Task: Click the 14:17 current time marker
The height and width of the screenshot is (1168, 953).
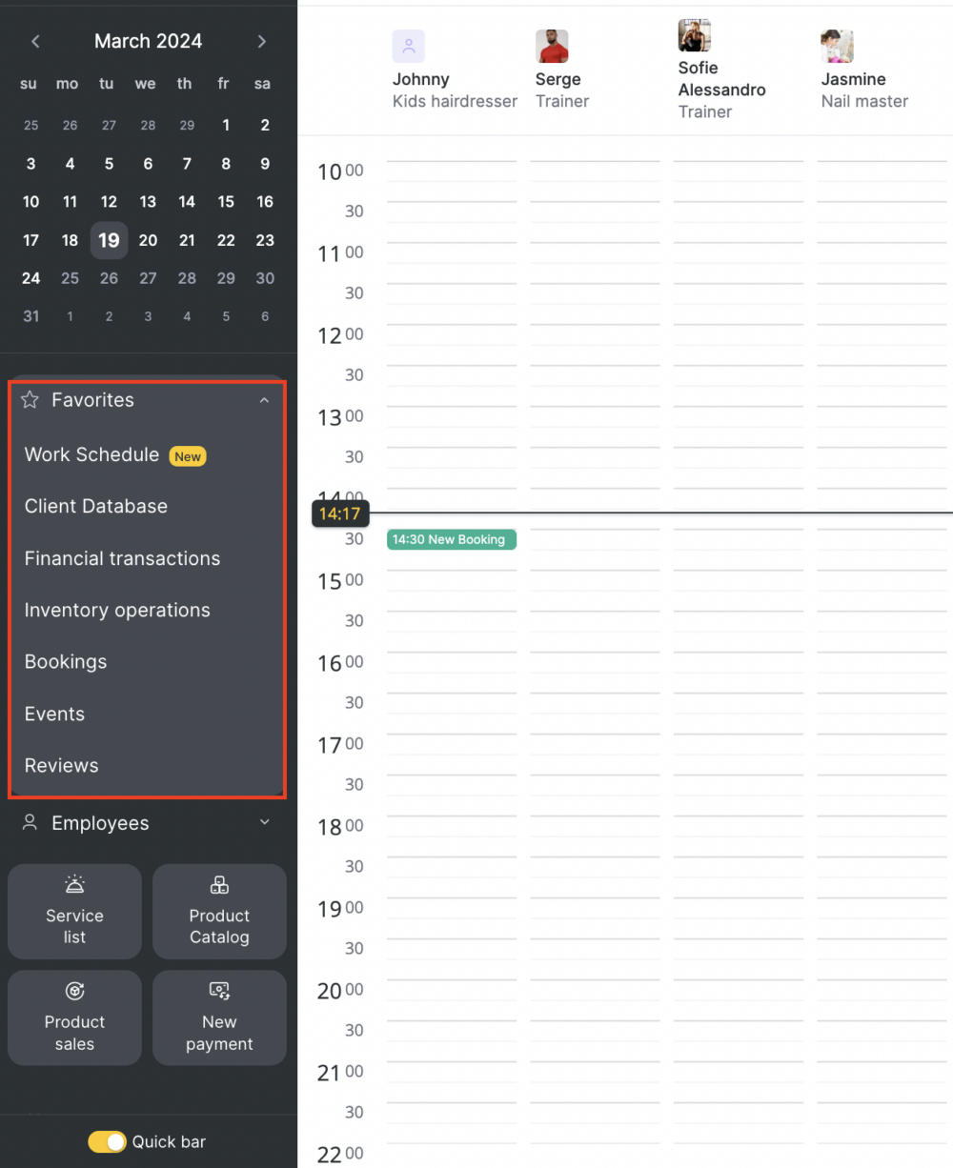Action: click(x=340, y=514)
